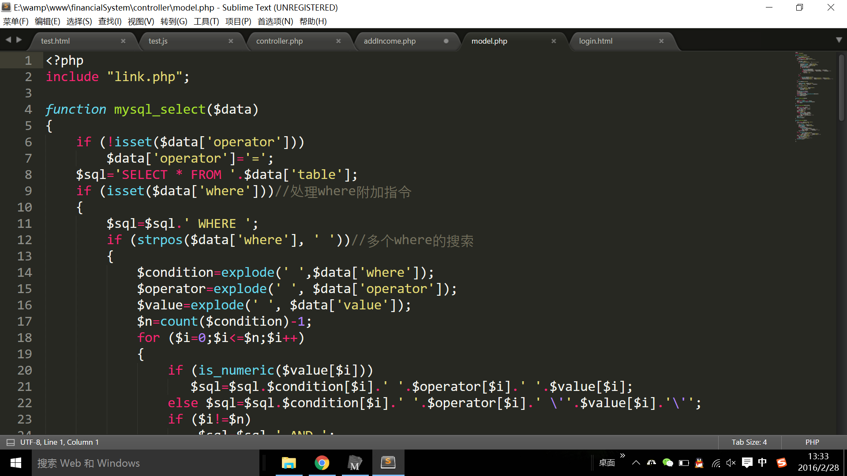Open the M notebook app in the taskbar
The image size is (847, 476).
click(x=355, y=463)
